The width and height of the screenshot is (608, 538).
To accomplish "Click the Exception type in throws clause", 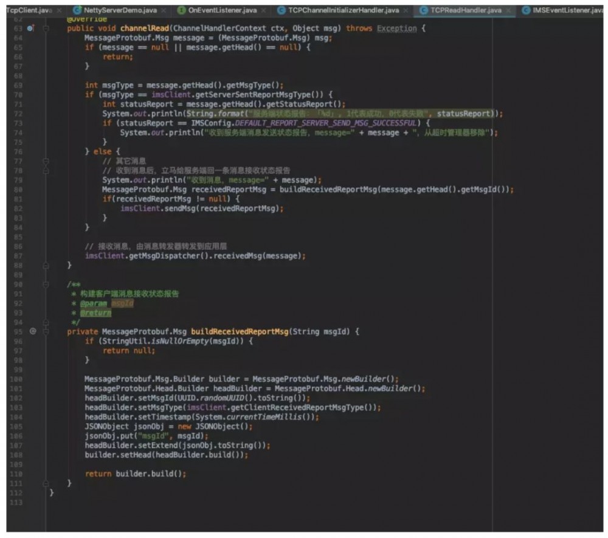I will coord(396,29).
